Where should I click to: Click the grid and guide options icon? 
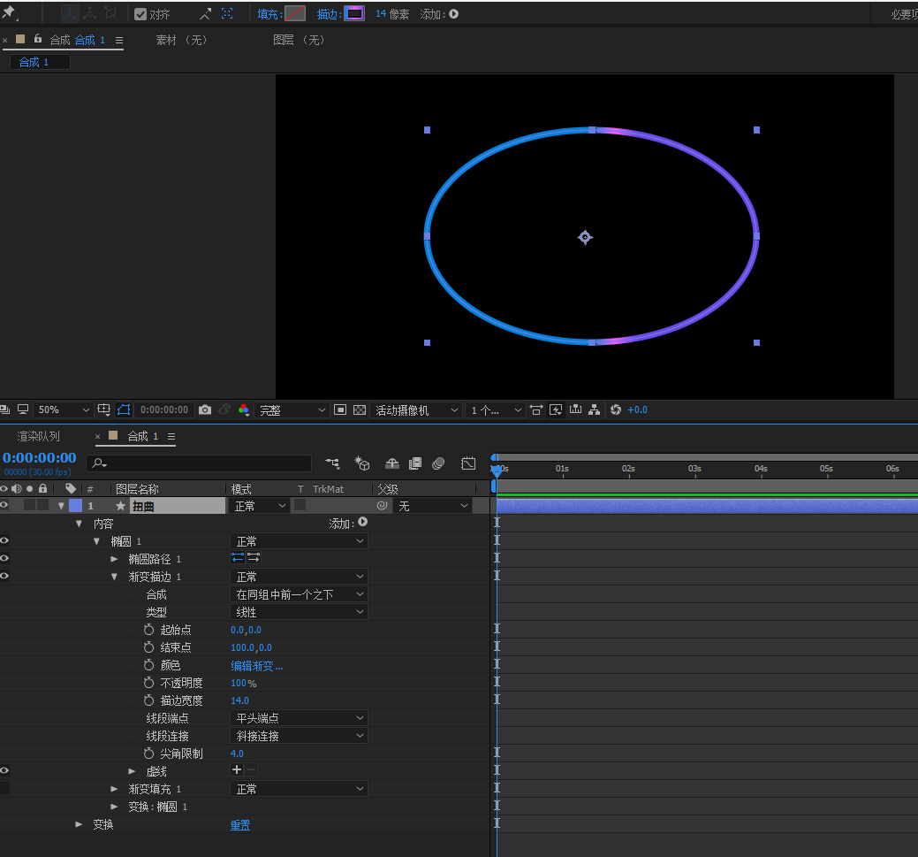tap(103, 409)
